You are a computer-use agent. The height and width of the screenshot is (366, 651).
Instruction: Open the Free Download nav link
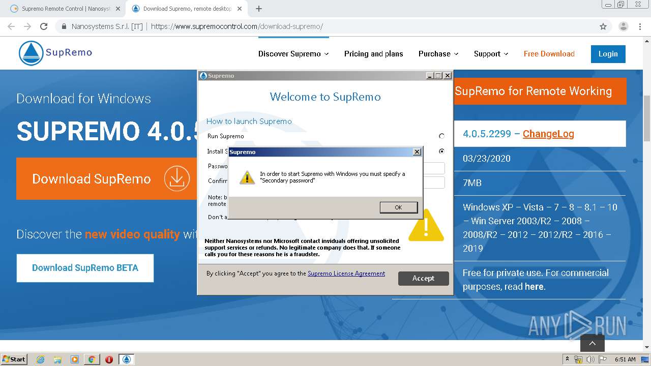pyautogui.click(x=549, y=54)
